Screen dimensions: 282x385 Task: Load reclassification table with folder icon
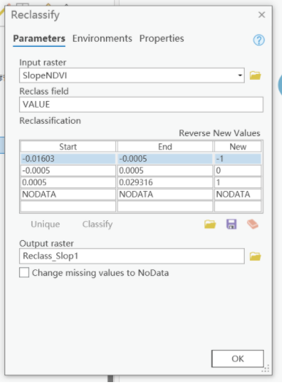(x=210, y=224)
